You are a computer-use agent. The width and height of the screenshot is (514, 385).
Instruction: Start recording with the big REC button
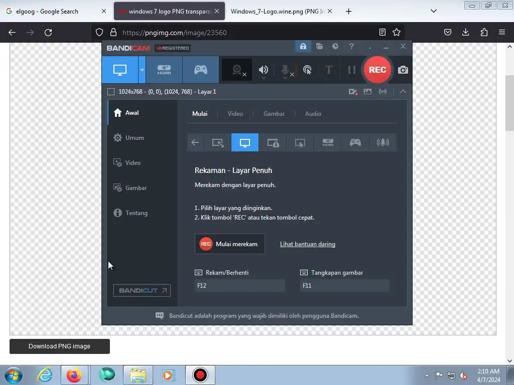pos(377,70)
